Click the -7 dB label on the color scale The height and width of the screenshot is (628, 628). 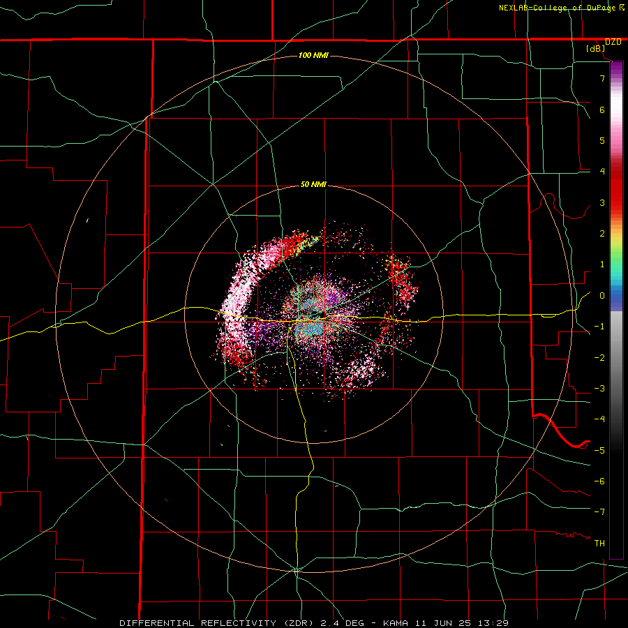coord(599,512)
